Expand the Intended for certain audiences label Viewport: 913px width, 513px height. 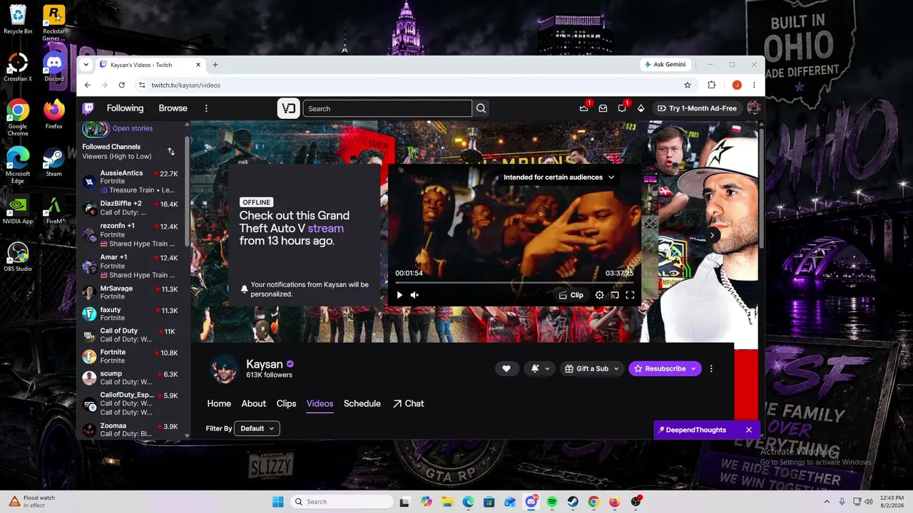point(559,177)
